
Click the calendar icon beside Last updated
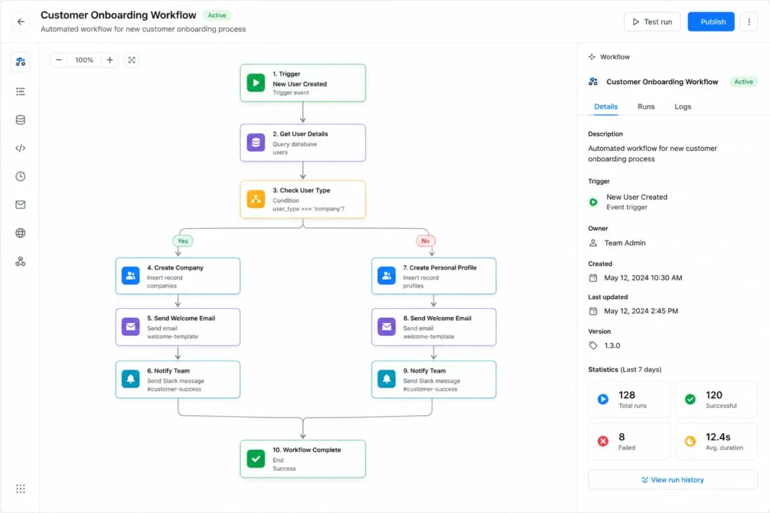point(593,311)
